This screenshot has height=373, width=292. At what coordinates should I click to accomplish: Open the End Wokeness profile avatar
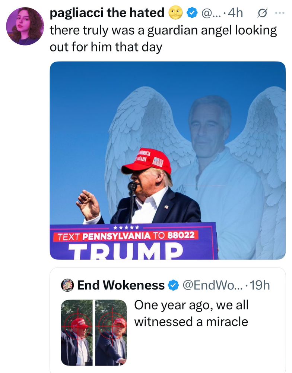click(67, 285)
